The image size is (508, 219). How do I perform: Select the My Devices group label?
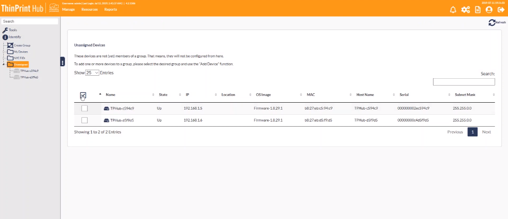tap(21, 52)
